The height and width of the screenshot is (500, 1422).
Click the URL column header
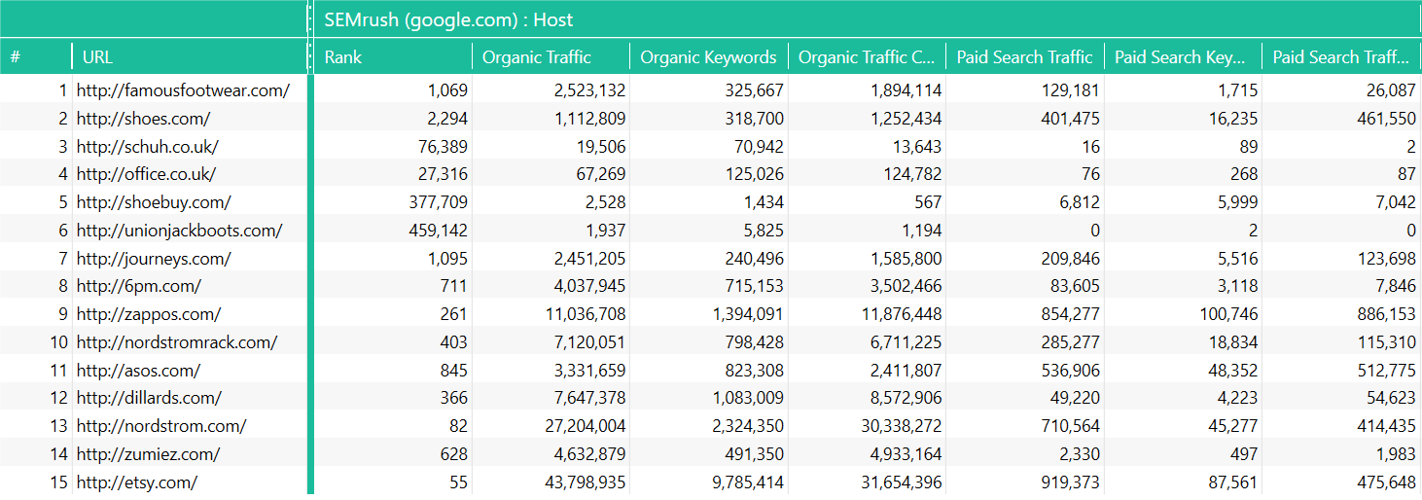tap(190, 57)
